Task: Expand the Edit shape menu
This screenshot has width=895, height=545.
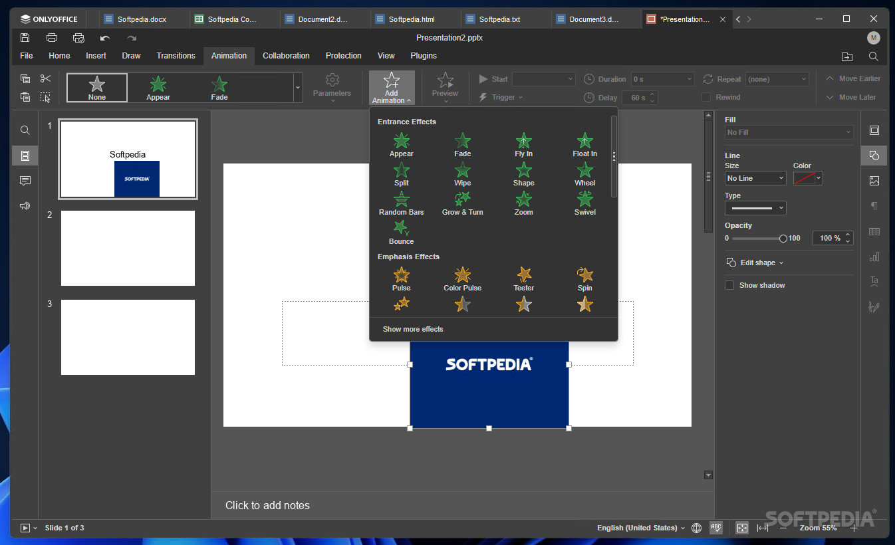Action: [755, 263]
